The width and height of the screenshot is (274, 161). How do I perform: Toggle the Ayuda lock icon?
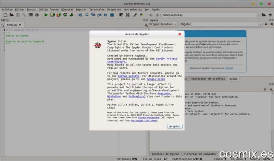tap(266, 24)
